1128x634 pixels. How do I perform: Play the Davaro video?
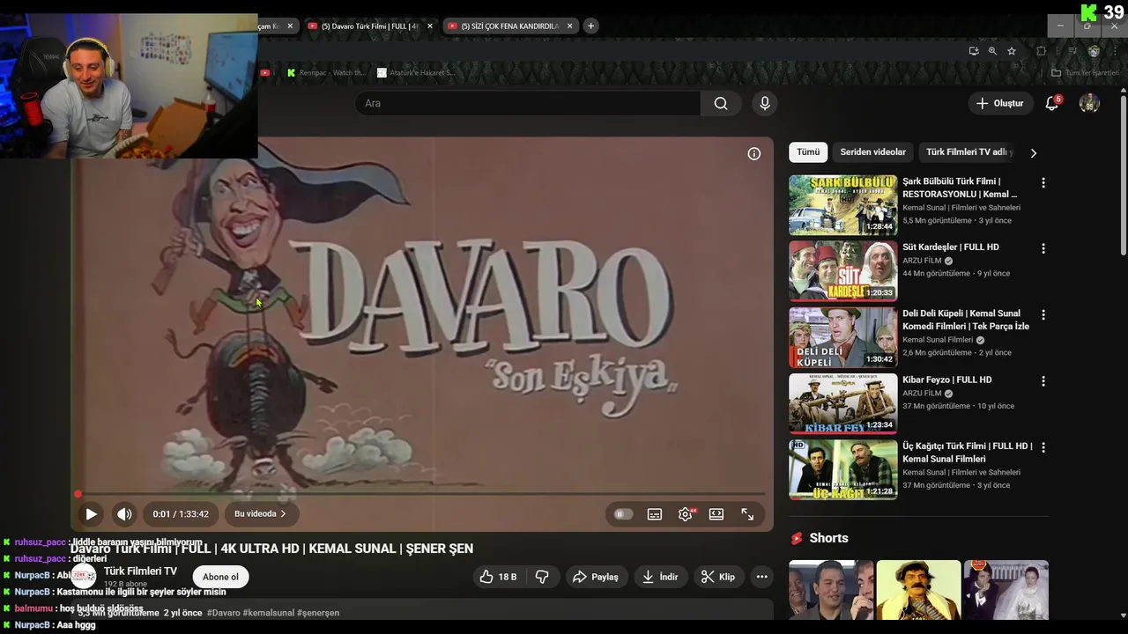[x=91, y=514]
